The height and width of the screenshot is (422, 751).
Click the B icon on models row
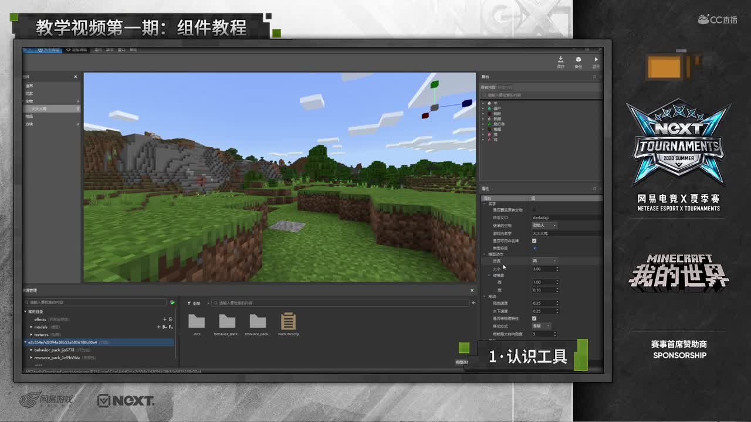click(x=164, y=327)
